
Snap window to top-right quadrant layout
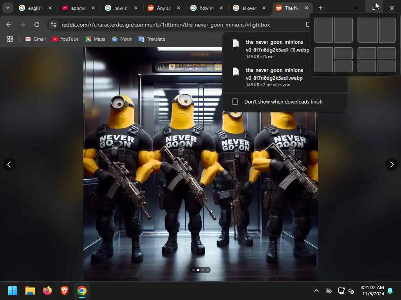[387, 53]
